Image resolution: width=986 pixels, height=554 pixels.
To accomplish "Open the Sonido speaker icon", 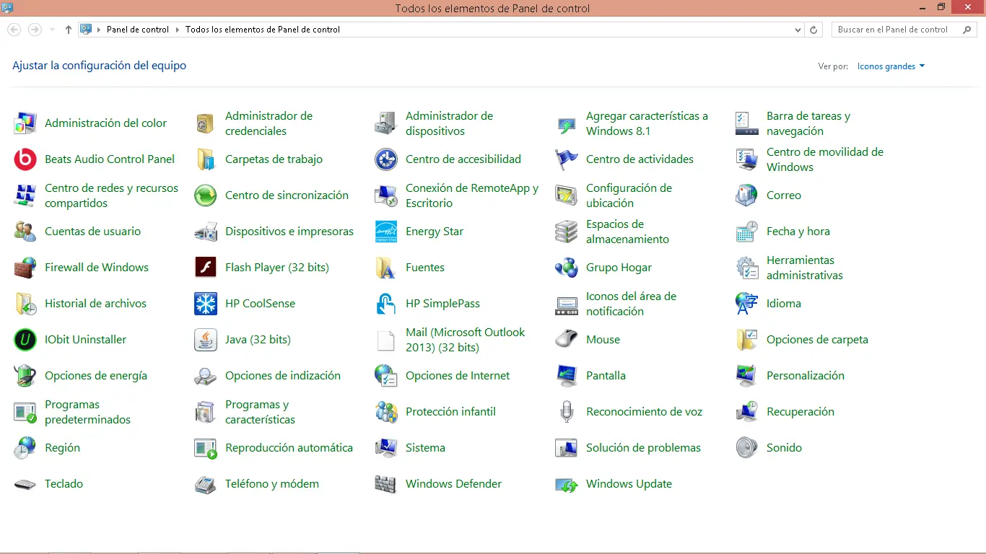I will [747, 448].
